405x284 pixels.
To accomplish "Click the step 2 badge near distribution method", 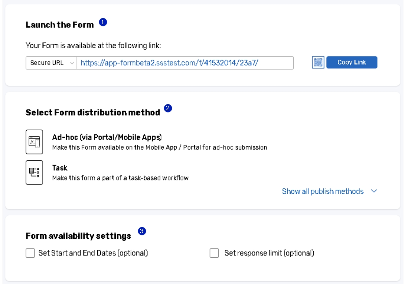I will point(168,108).
